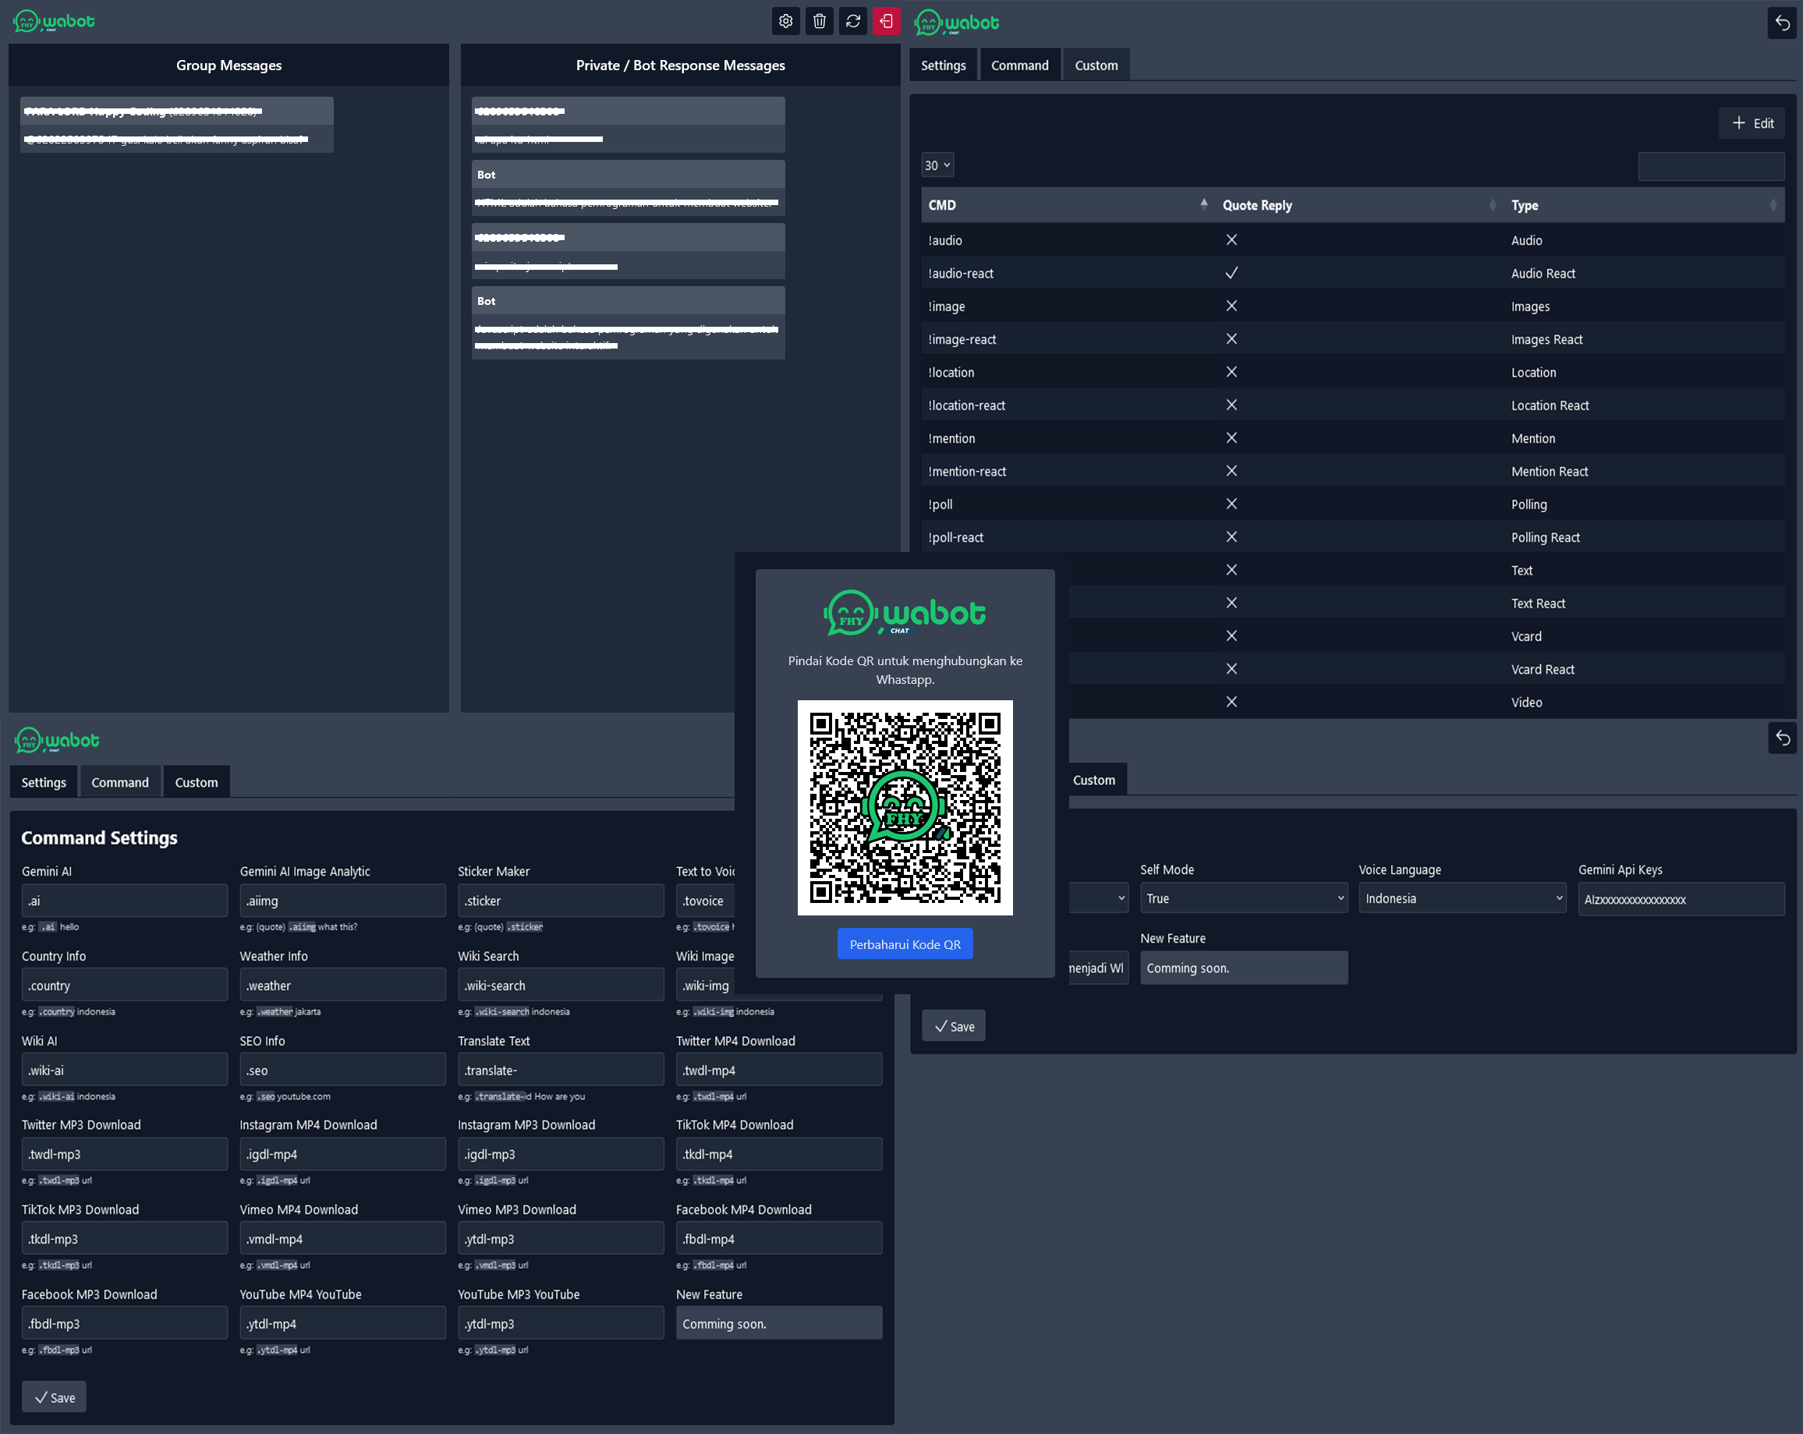1803x1434 pixels.
Task: Click the X mark in !audio row
Action: [1231, 240]
